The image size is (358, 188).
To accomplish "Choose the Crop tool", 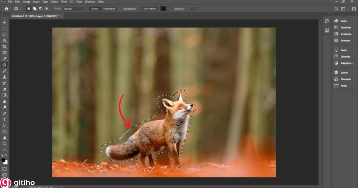I will pyautogui.click(x=4, y=47).
